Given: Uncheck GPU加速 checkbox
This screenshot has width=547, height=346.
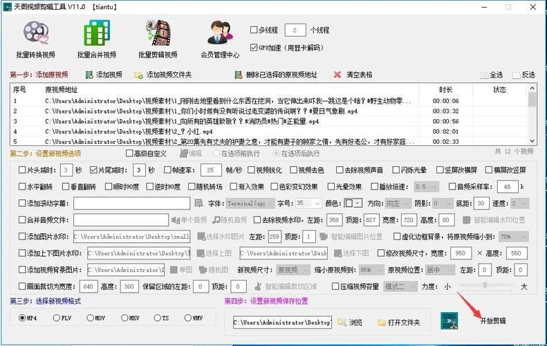Looking at the screenshot, I should pyautogui.click(x=254, y=48).
